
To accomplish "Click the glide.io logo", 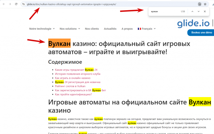I will pos(193,24).
